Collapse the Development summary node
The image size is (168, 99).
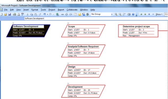[x=68, y=83]
